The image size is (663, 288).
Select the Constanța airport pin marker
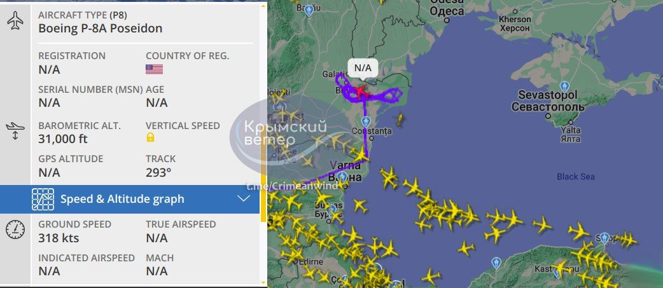tap(366, 122)
